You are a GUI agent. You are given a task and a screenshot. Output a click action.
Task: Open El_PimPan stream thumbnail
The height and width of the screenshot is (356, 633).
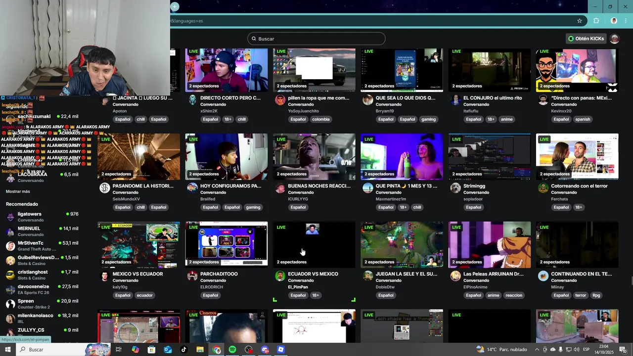click(314, 245)
